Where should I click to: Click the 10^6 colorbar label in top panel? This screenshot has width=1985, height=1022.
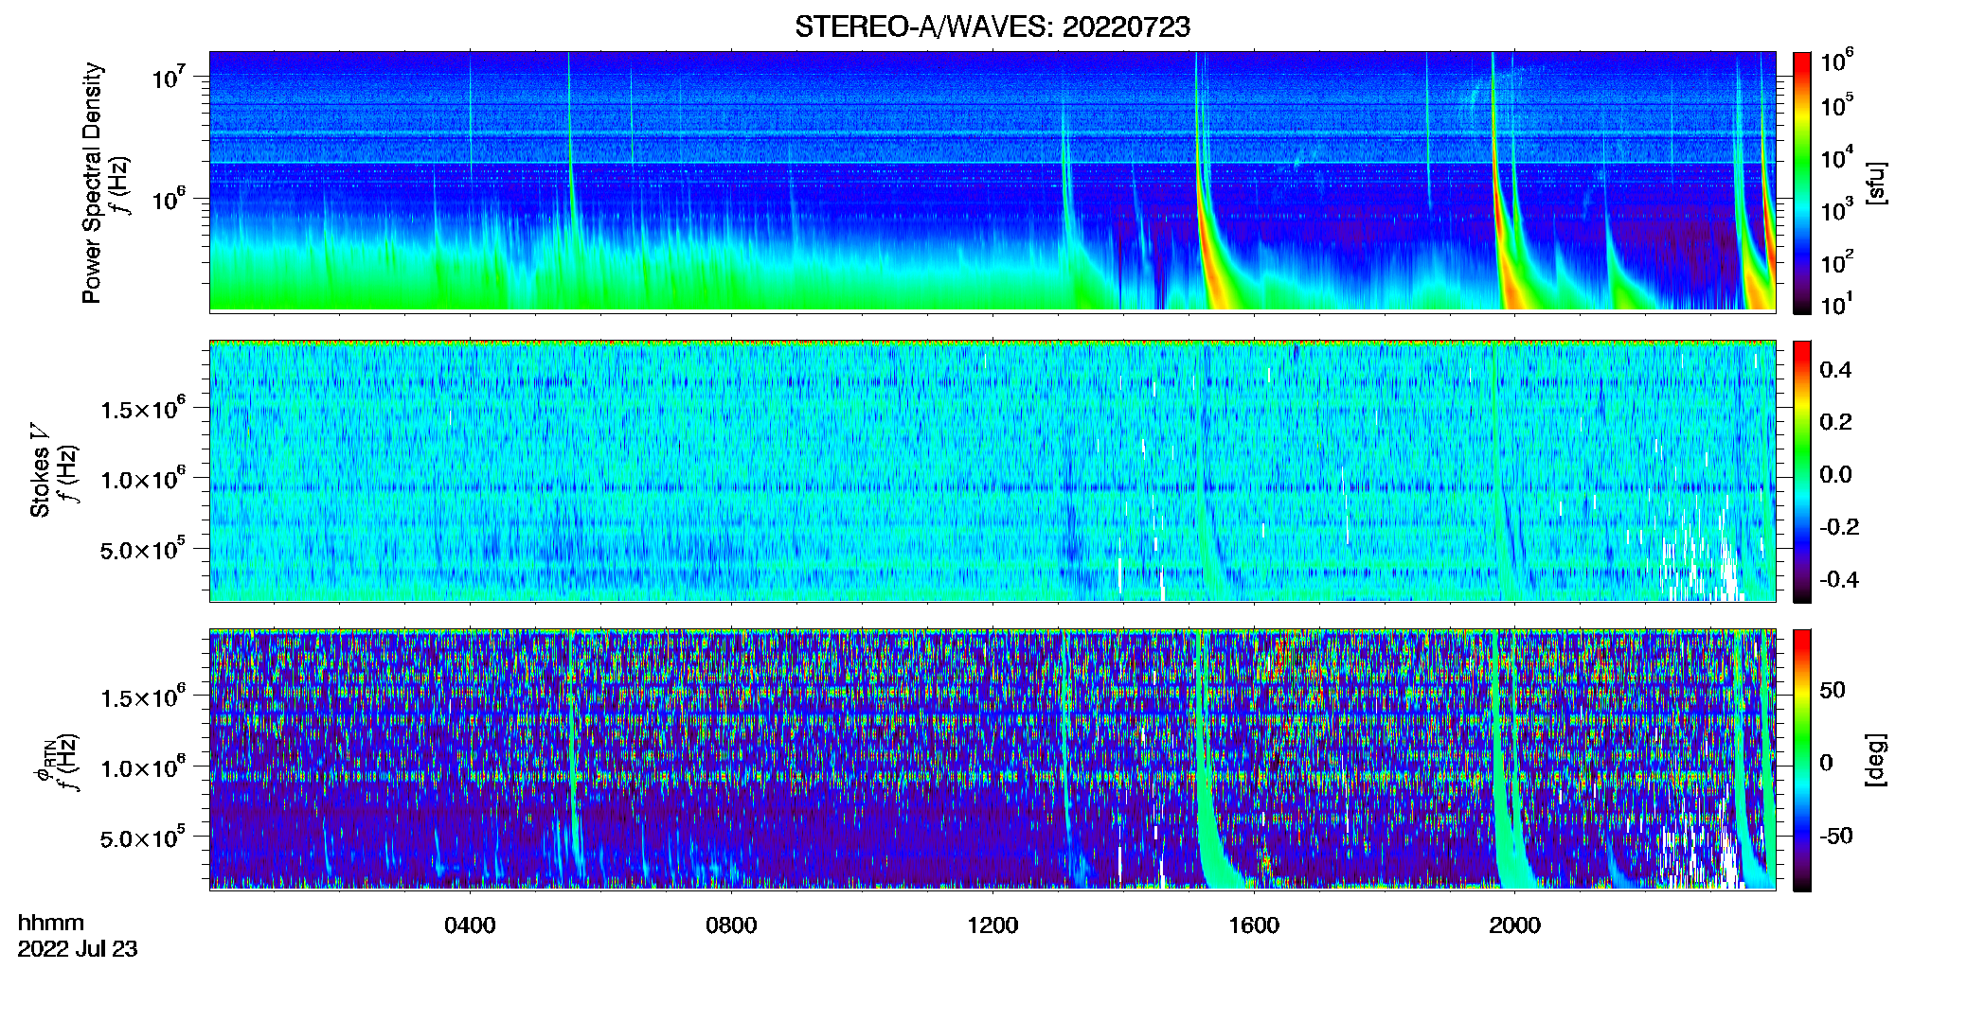click(1837, 62)
